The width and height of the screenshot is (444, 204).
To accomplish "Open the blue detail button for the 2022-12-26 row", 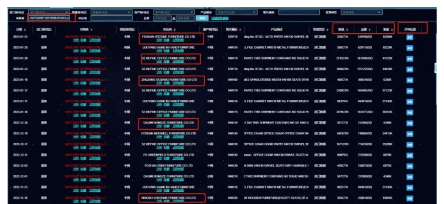I will click(409, 124).
